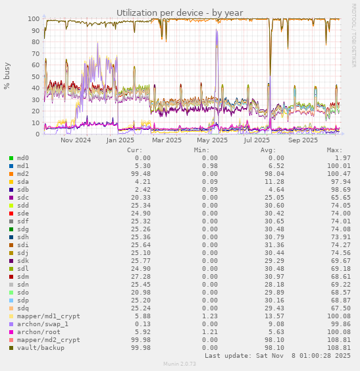Click the 'sdb' legend label

[x=22, y=190]
